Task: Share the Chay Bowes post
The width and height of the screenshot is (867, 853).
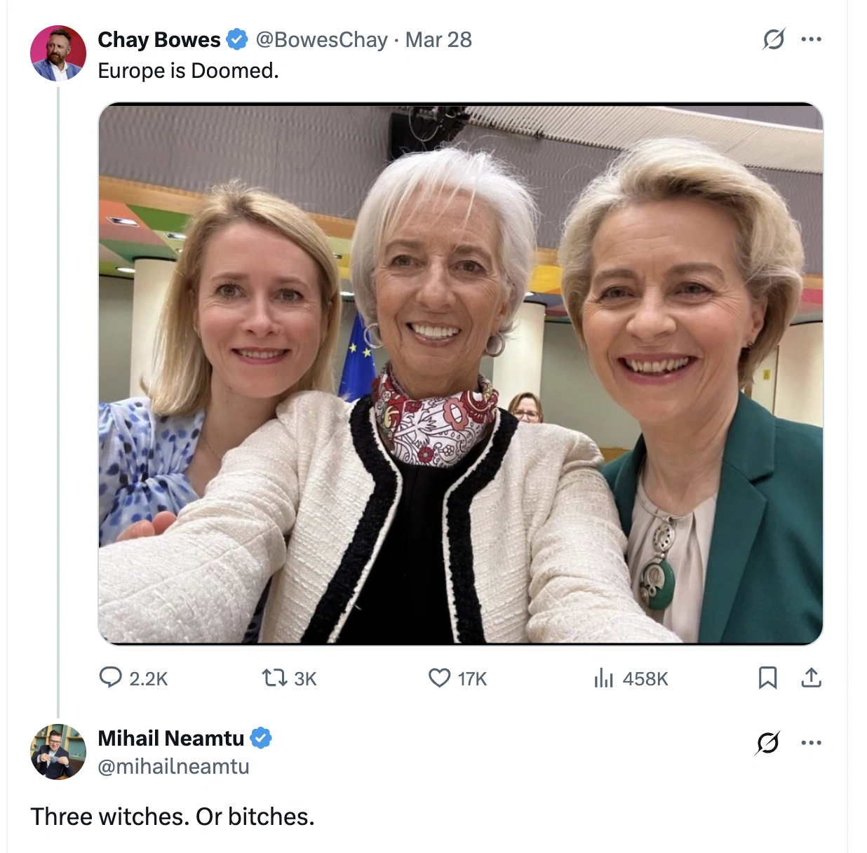Action: [x=811, y=678]
